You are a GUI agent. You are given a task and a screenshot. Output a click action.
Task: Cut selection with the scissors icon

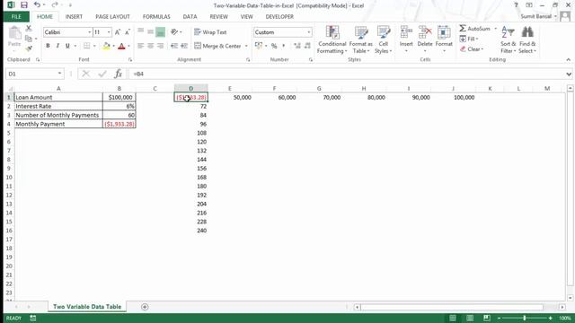tap(29, 28)
